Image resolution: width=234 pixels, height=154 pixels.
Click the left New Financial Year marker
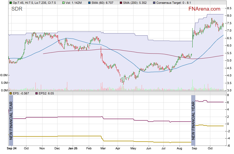coord(11,120)
